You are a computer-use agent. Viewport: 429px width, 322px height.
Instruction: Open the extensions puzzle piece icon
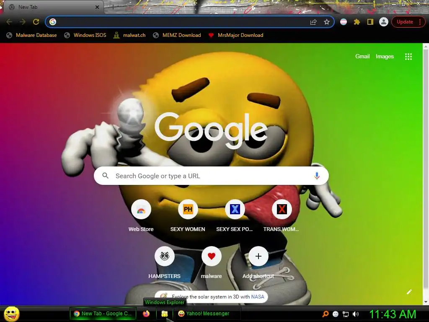pyautogui.click(x=357, y=22)
